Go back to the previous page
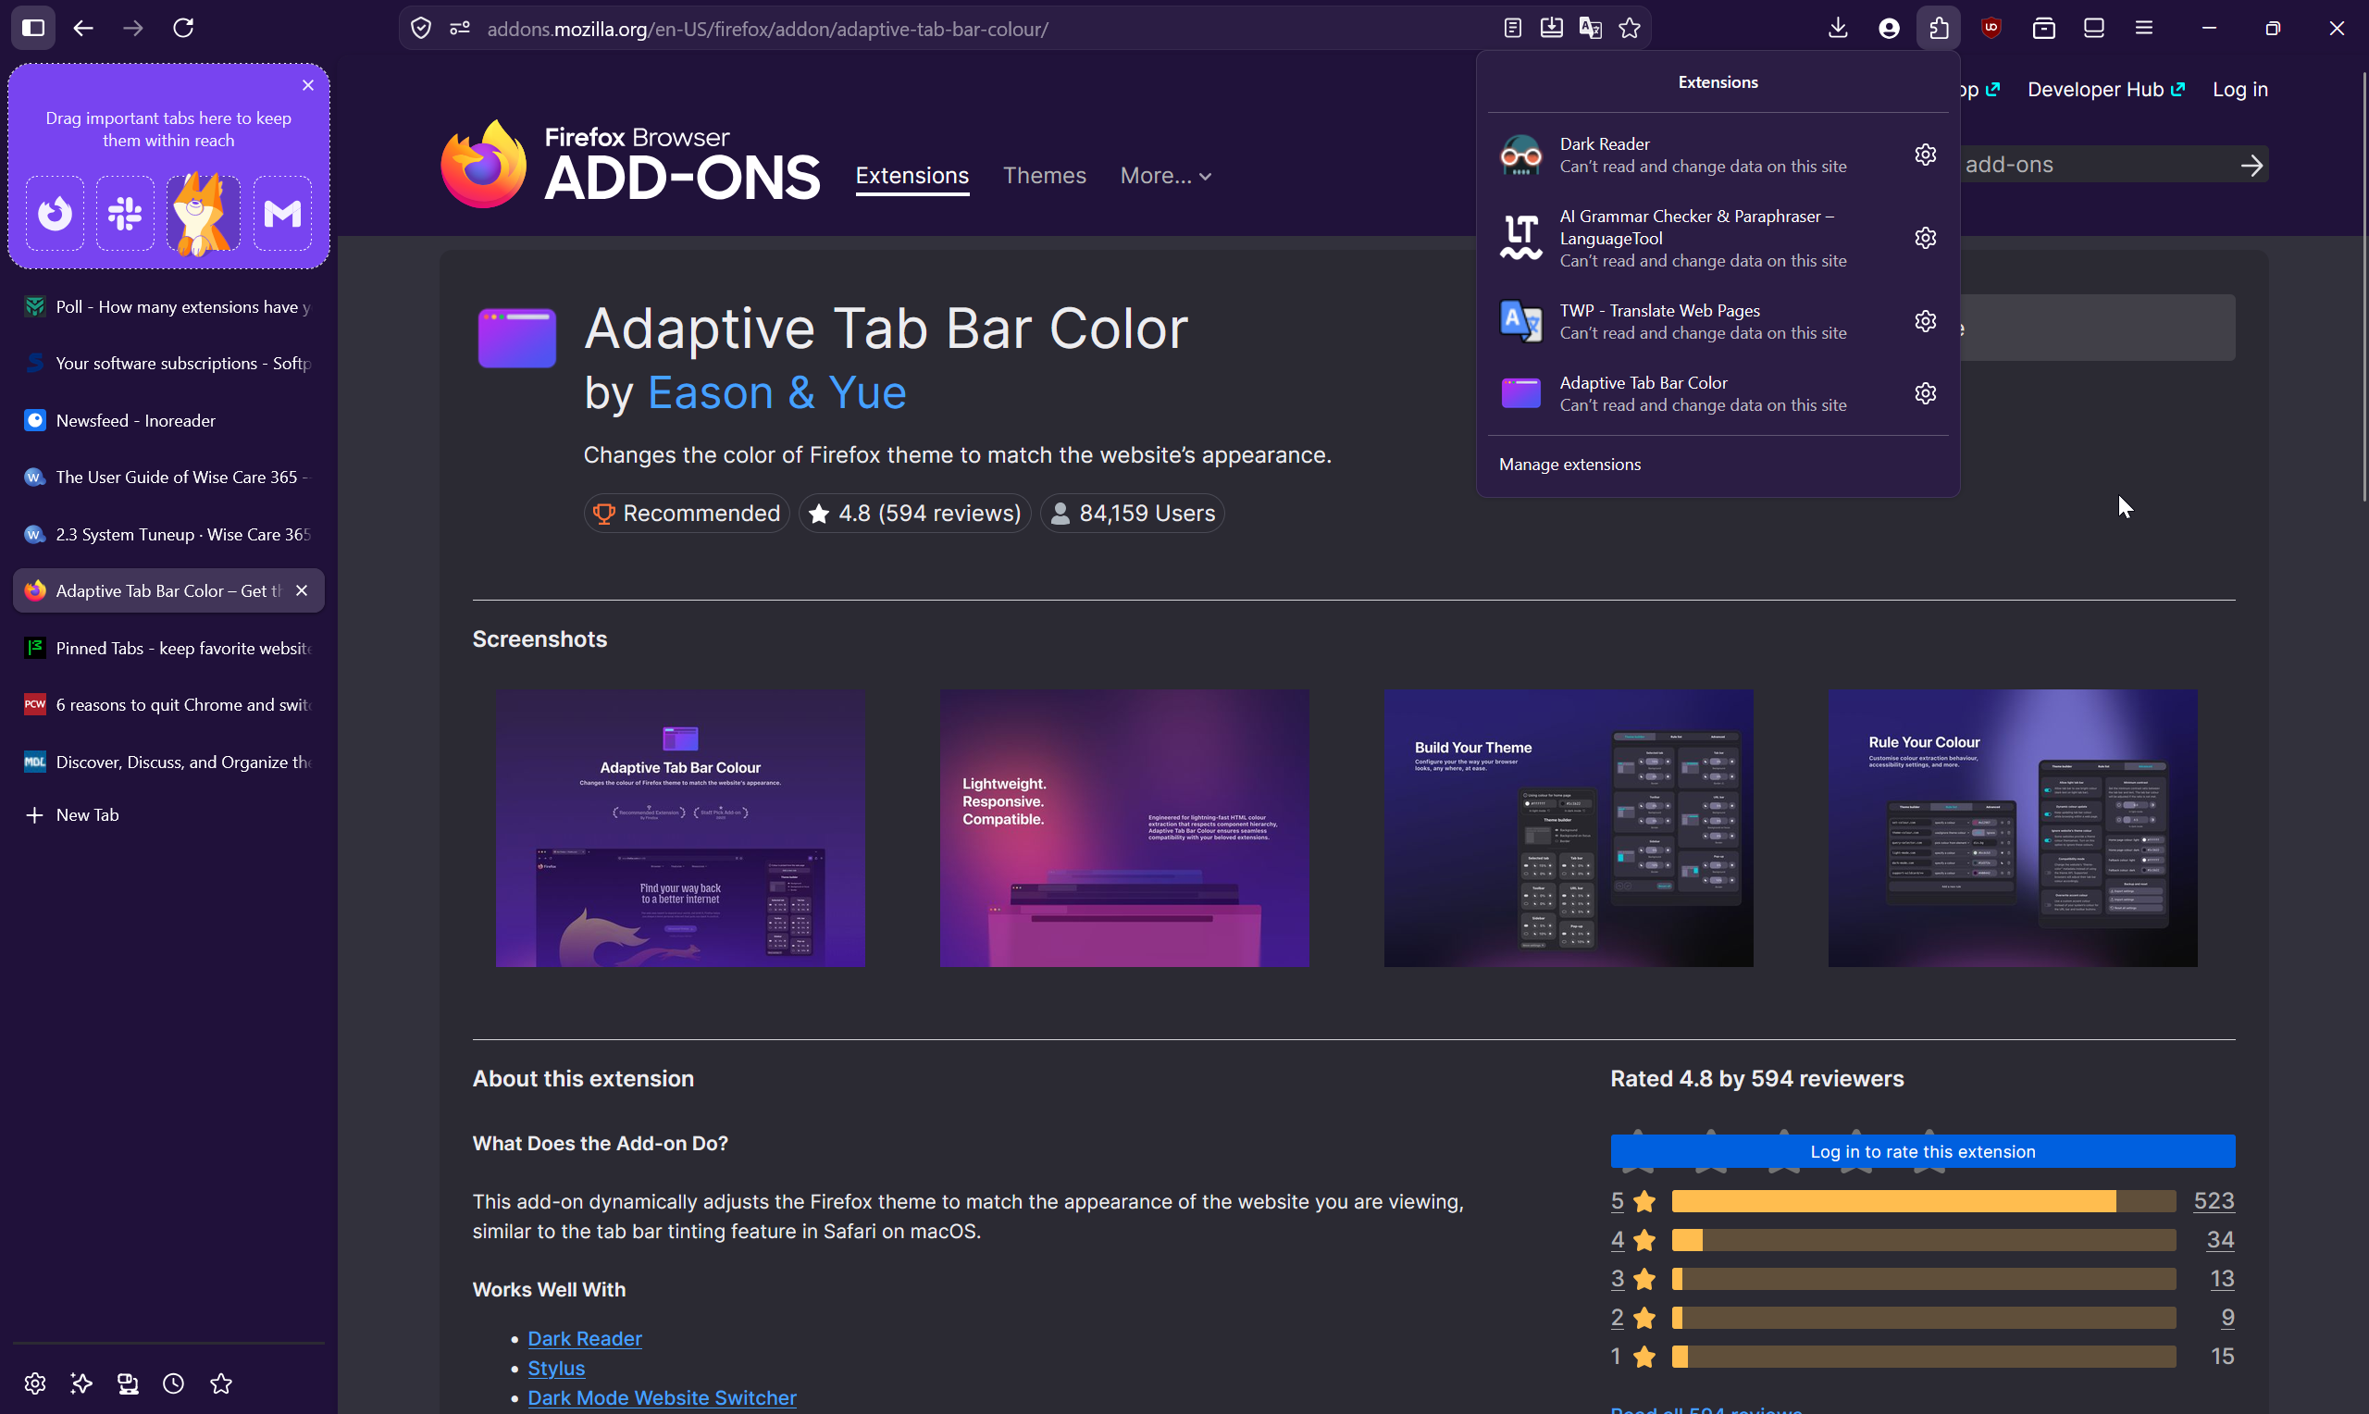The image size is (2369, 1414). (83, 28)
